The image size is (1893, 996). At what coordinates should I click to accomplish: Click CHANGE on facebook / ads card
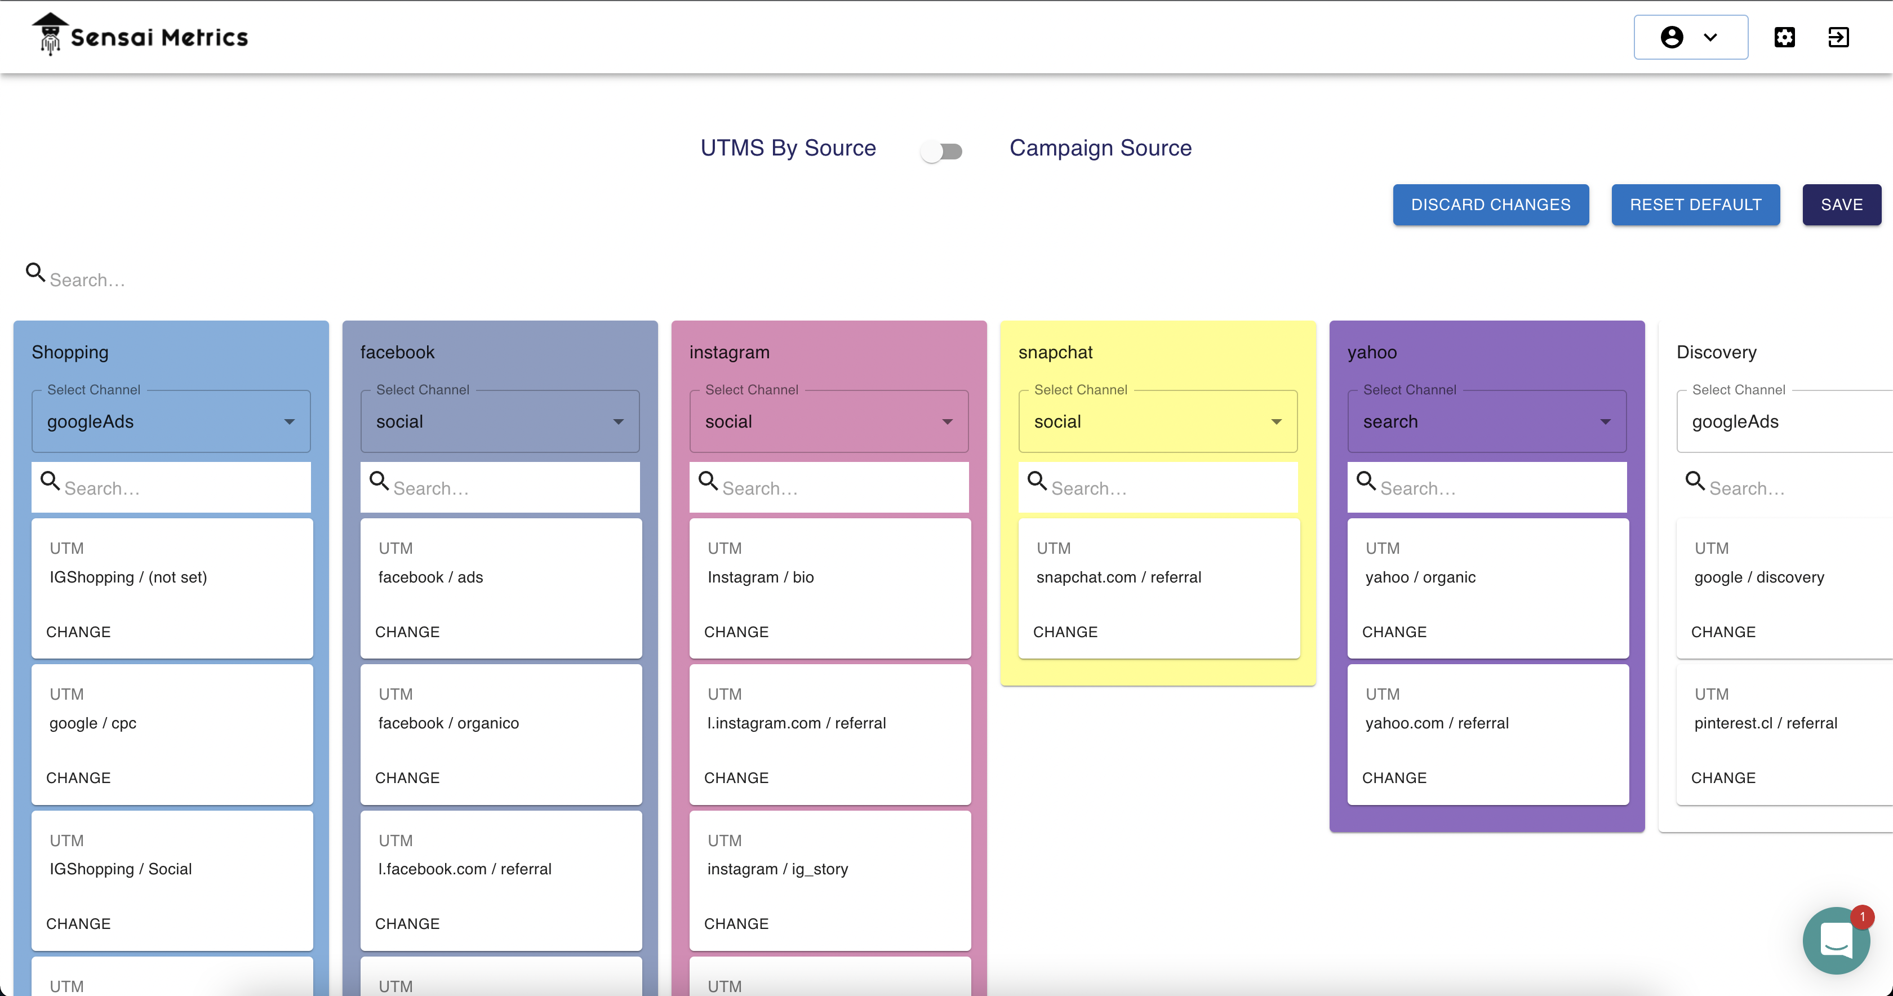(407, 632)
